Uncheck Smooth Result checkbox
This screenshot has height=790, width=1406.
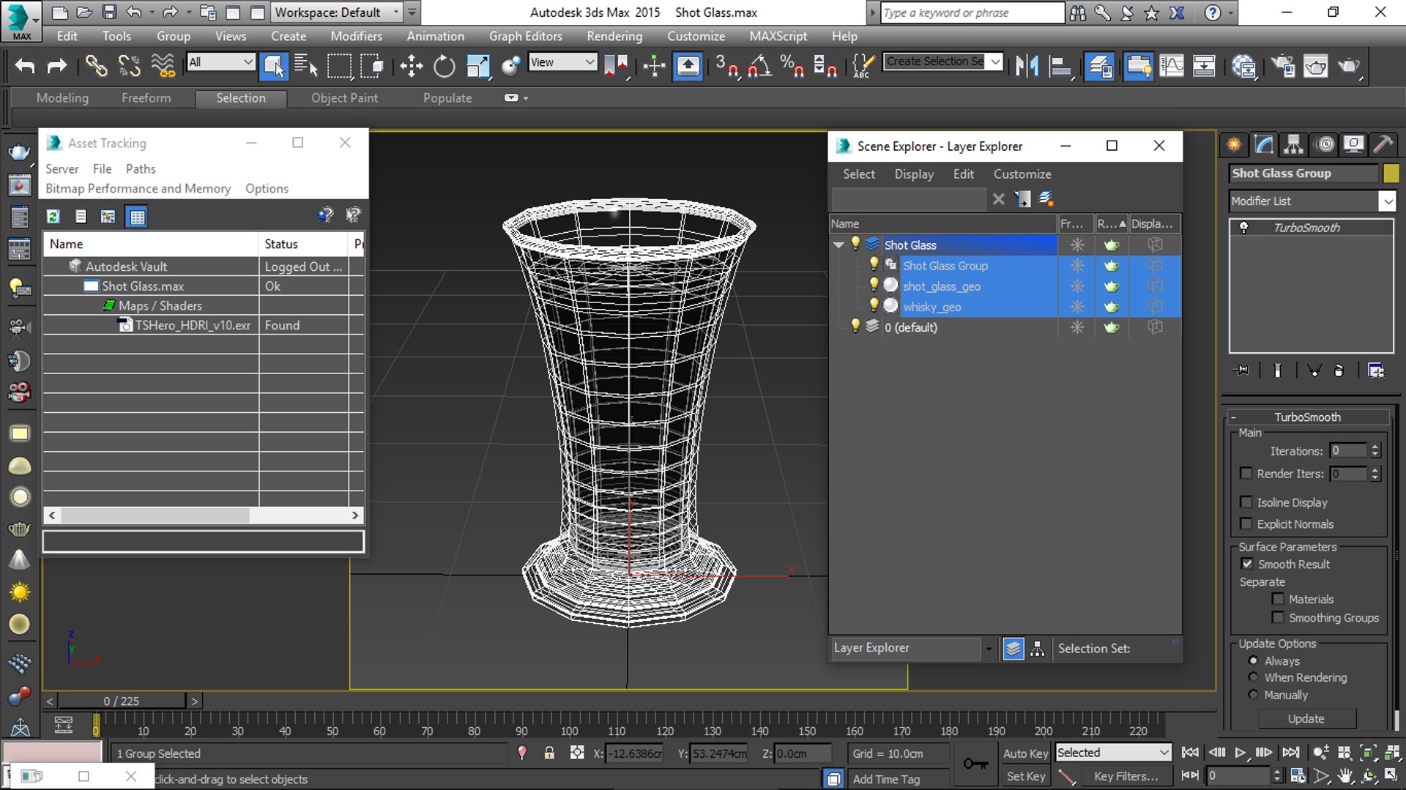(1246, 564)
